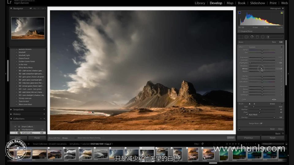
Task: Toggle highlight clipping indicator in histogram
Action: (x=282, y=13)
